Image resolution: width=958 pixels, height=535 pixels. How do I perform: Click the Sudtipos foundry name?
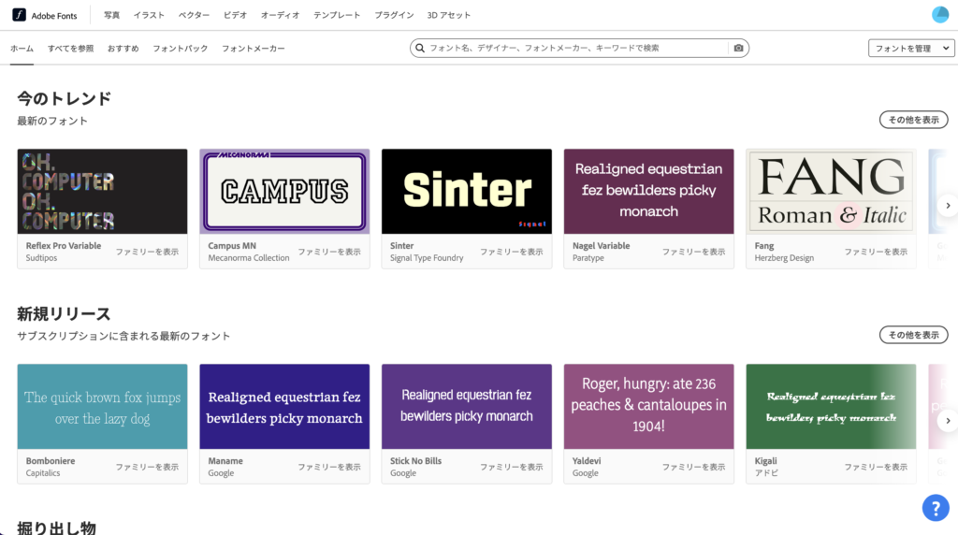[41, 258]
